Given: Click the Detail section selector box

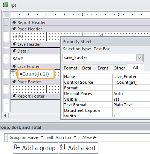Looking at the screenshot, I should (x=6, y=51).
